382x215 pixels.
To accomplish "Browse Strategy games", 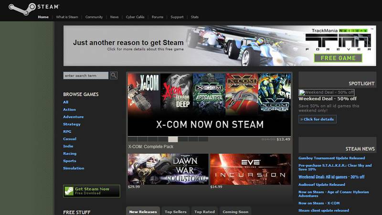I will (x=72, y=124).
